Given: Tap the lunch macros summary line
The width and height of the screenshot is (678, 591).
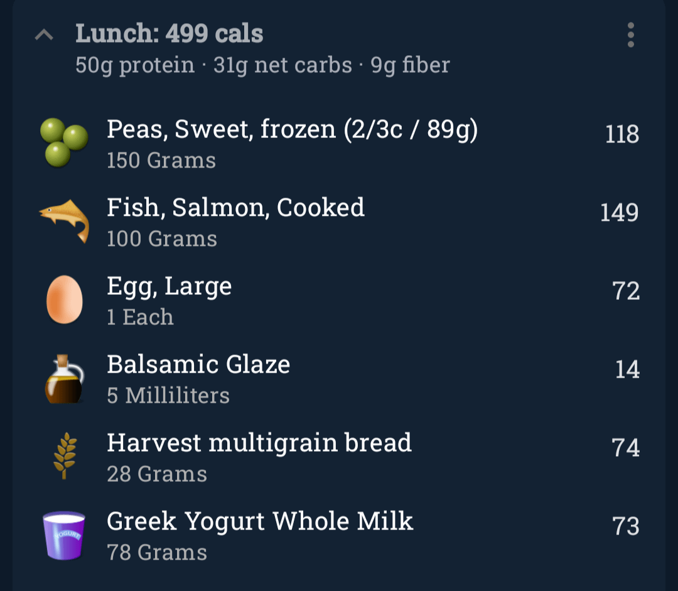Looking at the screenshot, I should [x=262, y=65].
